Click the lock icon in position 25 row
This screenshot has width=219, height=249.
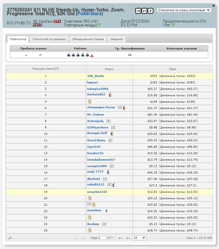(90, 230)
